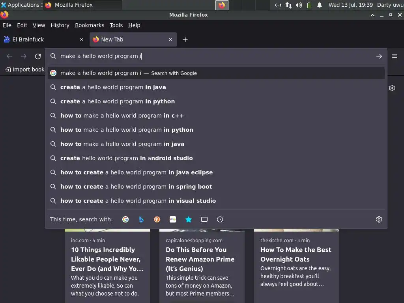
Task: Choose suggestion create hello world in java
Action: point(216,87)
